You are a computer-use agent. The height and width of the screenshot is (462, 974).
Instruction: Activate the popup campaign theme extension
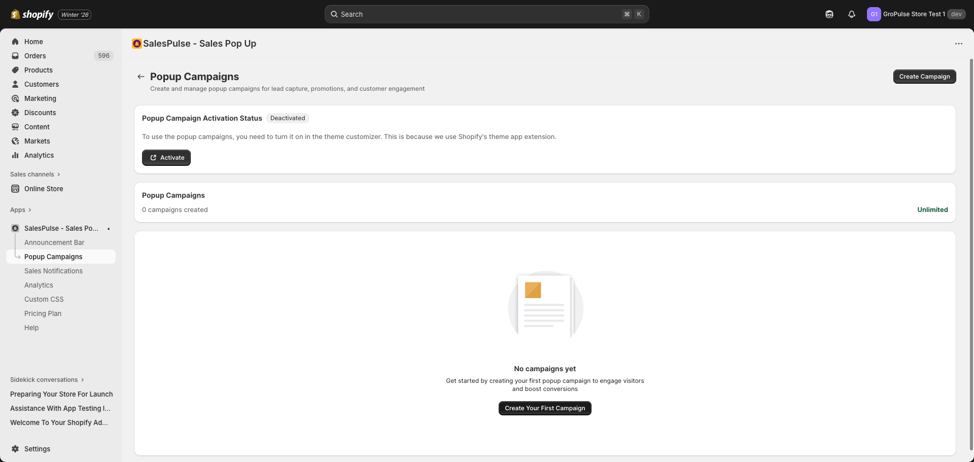point(166,157)
